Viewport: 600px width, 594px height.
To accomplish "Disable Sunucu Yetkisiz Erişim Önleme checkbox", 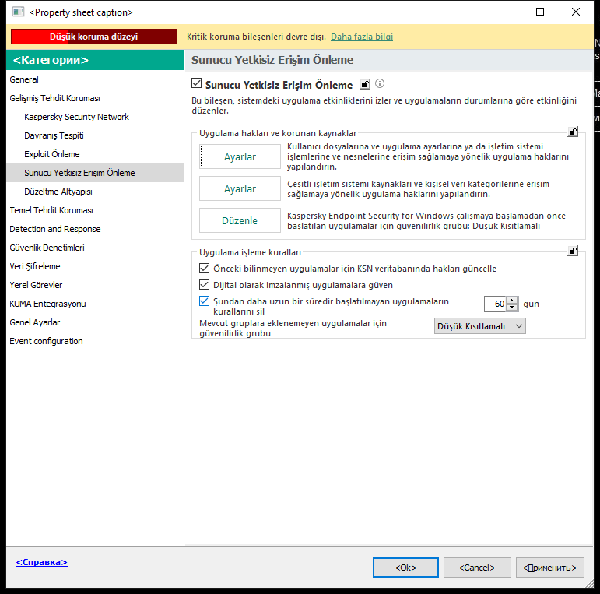I will pyautogui.click(x=197, y=83).
